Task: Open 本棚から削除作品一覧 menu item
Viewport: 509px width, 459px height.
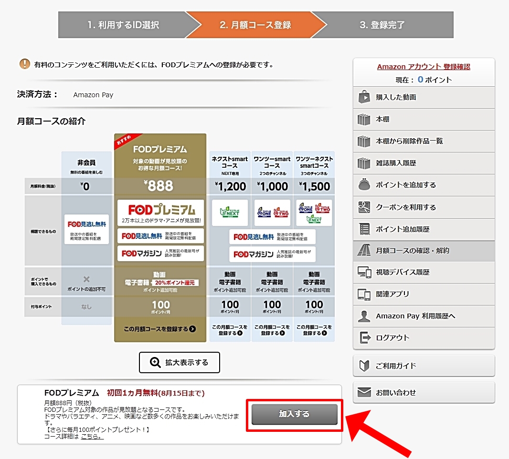Action: click(x=424, y=141)
